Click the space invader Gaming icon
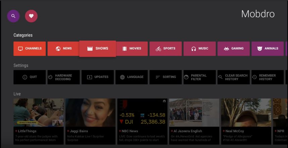This screenshot has height=148, width=288. tap(226, 49)
